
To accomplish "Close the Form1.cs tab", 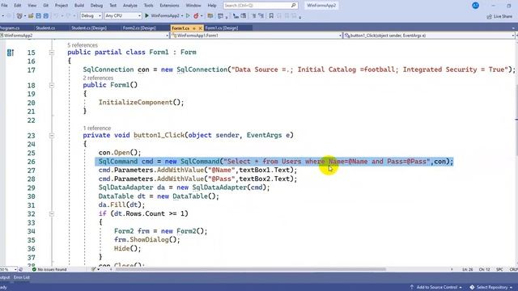I will [x=200, y=28].
